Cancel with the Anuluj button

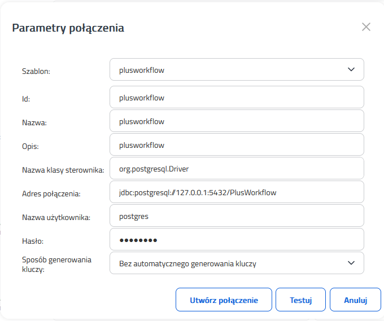coord(356,300)
